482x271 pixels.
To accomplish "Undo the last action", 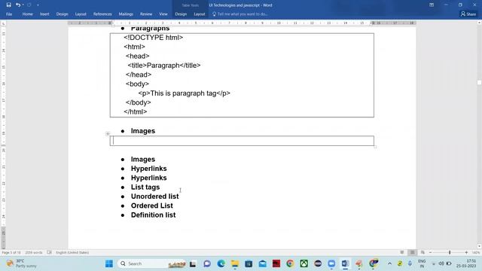I will pyautogui.click(x=18, y=5).
